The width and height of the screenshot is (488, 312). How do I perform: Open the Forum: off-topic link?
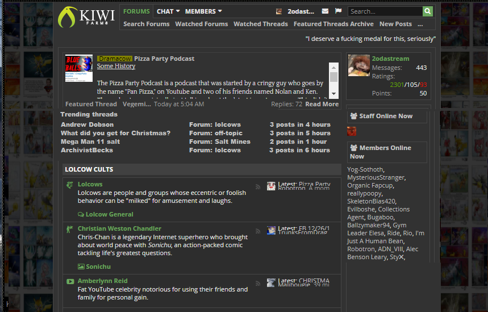pos(216,133)
